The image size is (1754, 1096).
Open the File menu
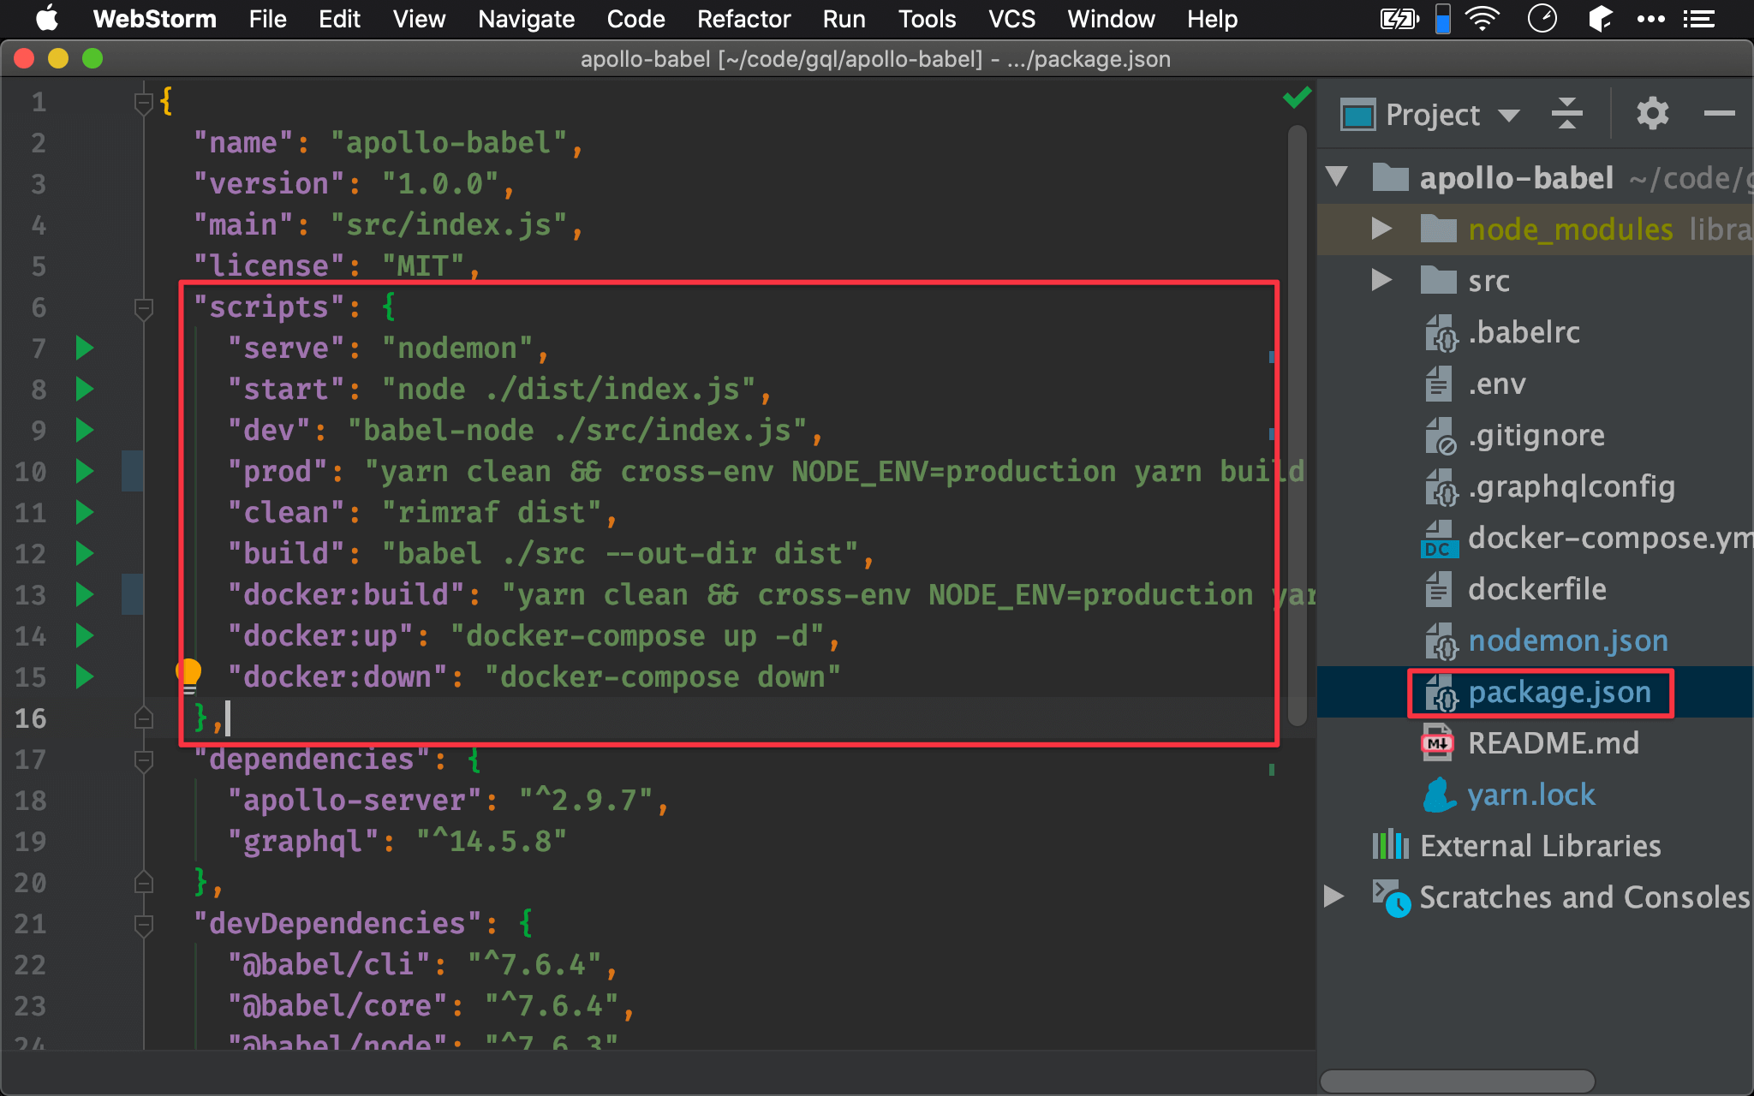coord(267,19)
